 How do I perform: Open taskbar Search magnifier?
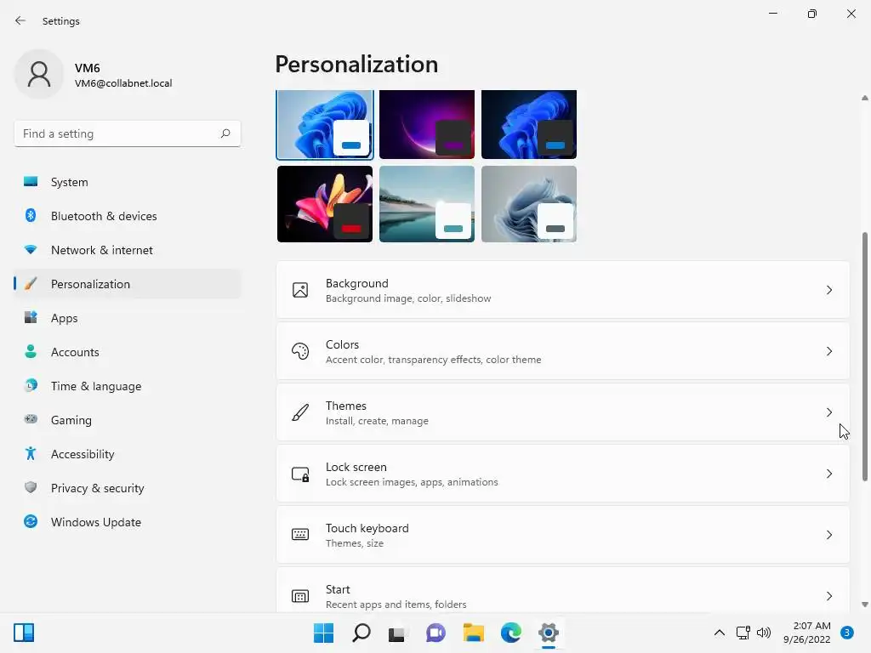coord(361,633)
